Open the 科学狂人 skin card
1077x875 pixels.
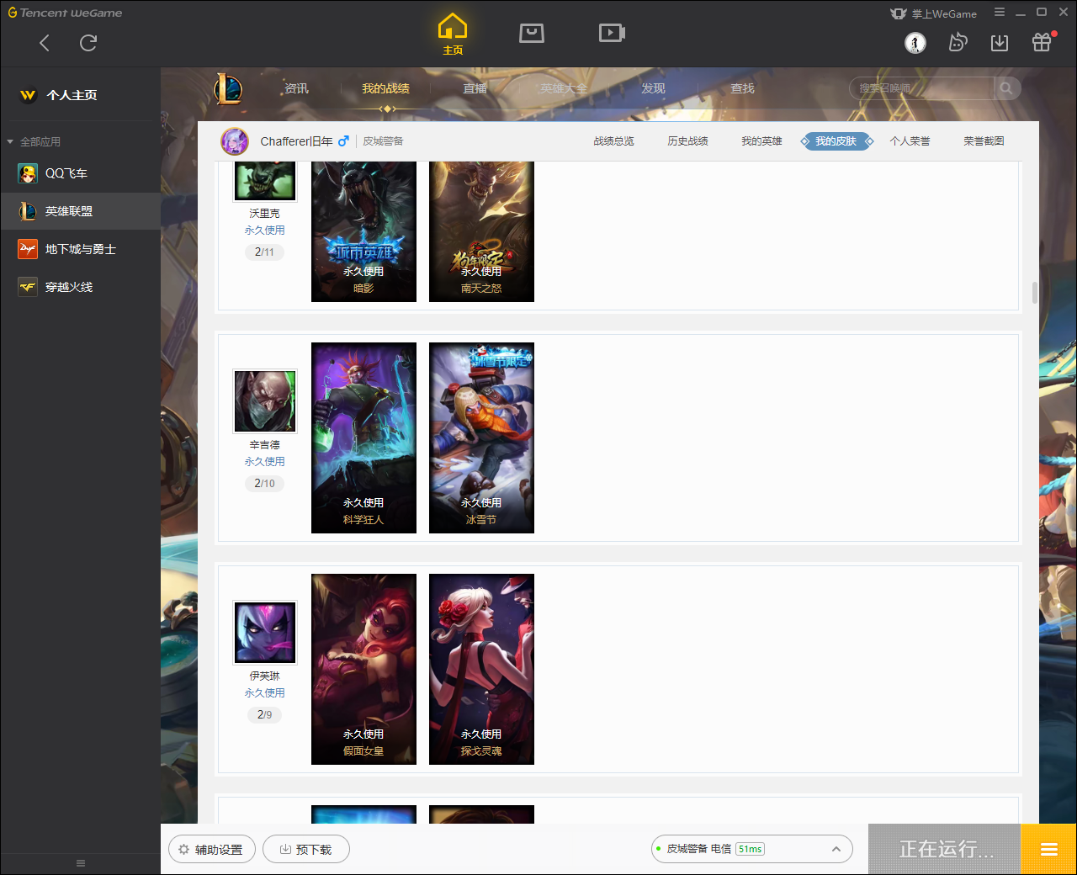363,437
